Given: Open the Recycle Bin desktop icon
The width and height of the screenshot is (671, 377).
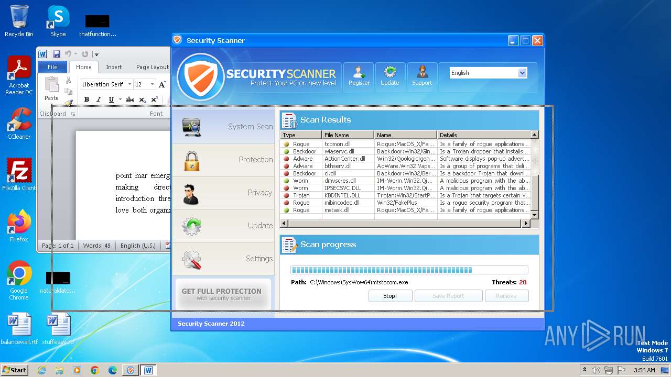Looking at the screenshot, I should coord(19,21).
